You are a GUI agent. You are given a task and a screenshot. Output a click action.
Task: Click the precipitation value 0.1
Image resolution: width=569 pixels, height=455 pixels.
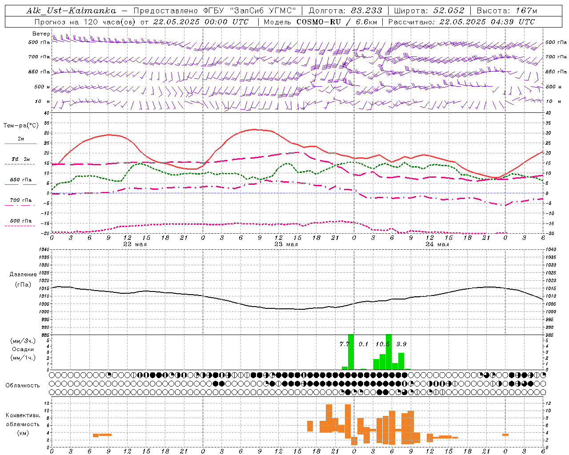point(364,344)
